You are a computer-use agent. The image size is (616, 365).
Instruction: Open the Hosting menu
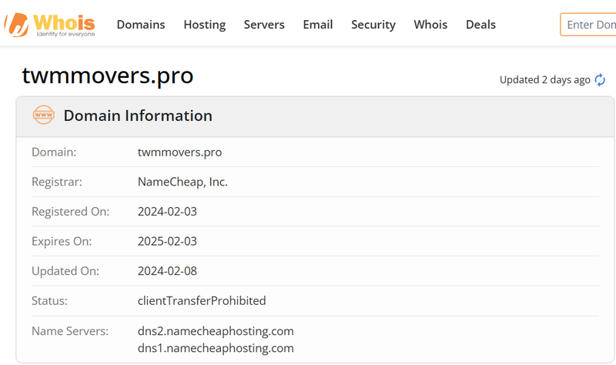[205, 25]
